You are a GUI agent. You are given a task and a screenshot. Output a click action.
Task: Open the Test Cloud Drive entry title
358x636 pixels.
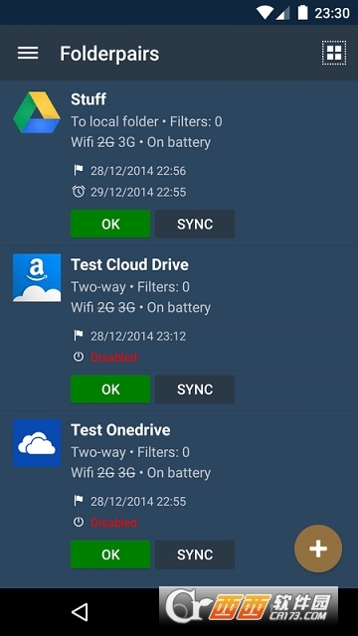tap(130, 265)
